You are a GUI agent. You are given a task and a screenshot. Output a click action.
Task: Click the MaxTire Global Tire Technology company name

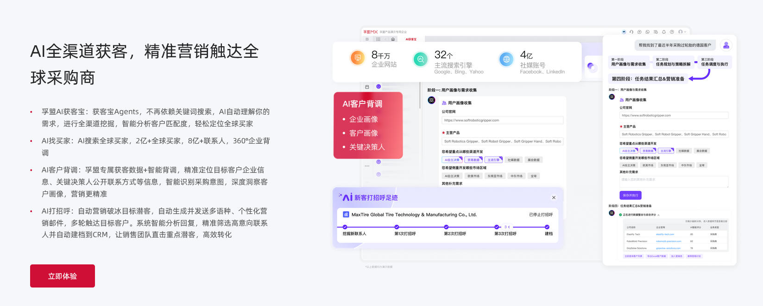pos(414,214)
